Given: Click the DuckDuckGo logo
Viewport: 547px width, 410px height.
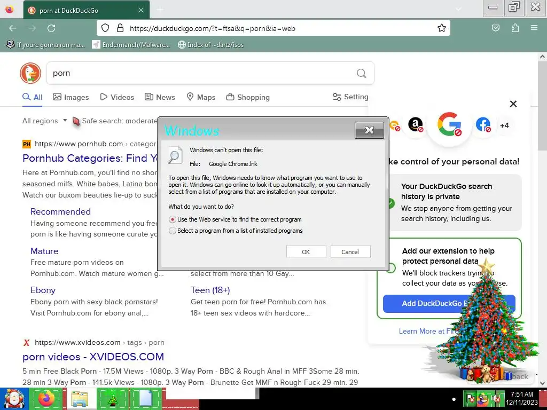Looking at the screenshot, I should 30,73.
